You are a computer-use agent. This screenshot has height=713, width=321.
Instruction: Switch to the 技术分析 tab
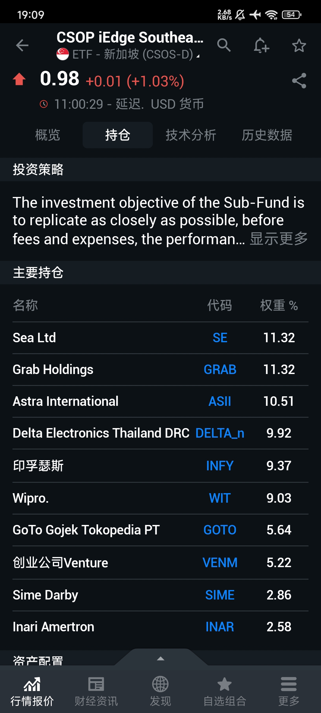pos(191,135)
